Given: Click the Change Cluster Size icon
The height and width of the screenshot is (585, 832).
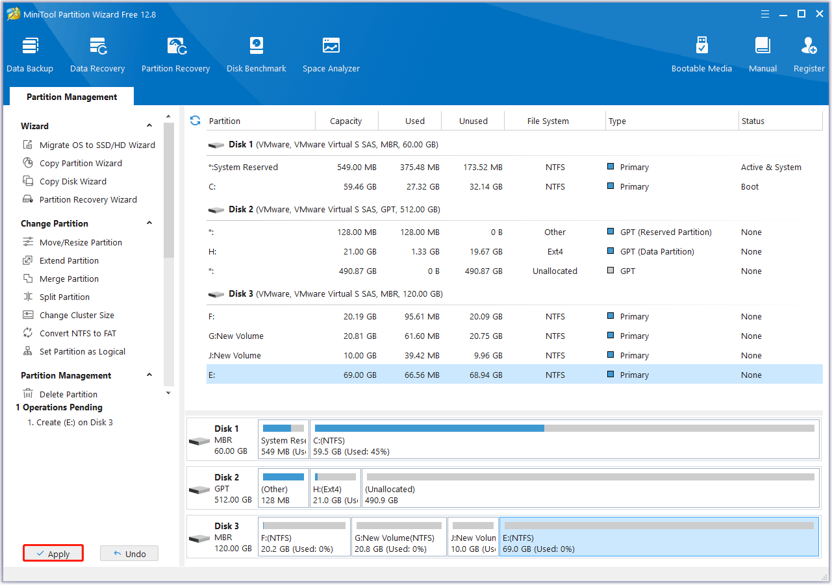Looking at the screenshot, I should point(28,315).
